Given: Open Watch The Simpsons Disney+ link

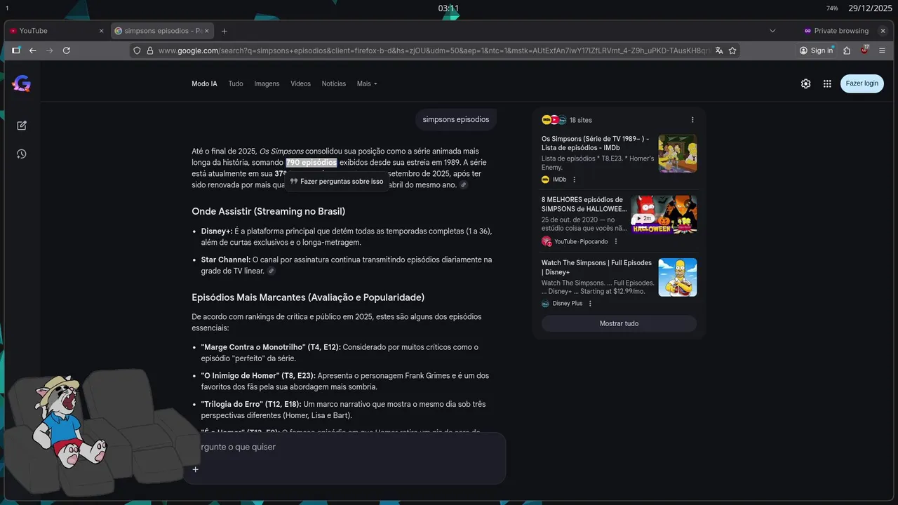Looking at the screenshot, I should pos(596,267).
